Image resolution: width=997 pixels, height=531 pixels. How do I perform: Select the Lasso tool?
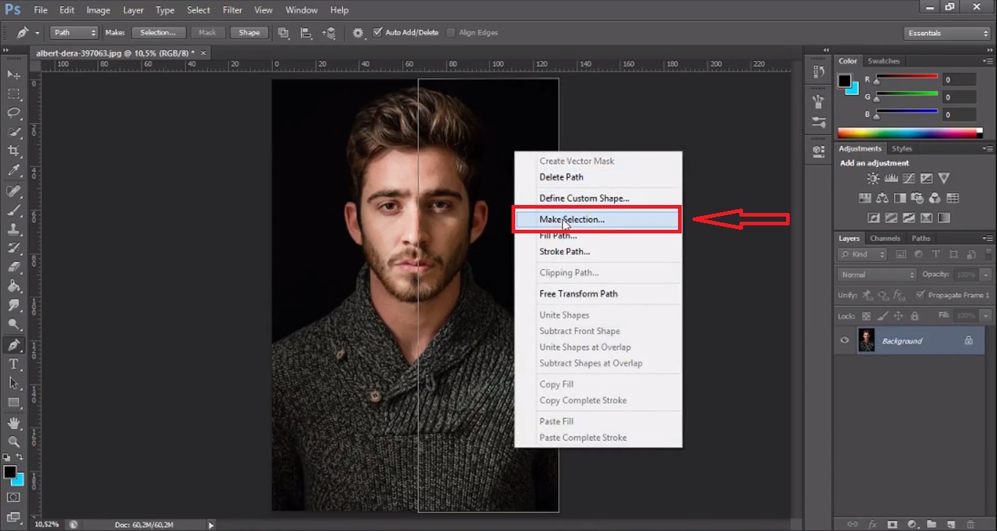pyautogui.click(x=14, y=112)
